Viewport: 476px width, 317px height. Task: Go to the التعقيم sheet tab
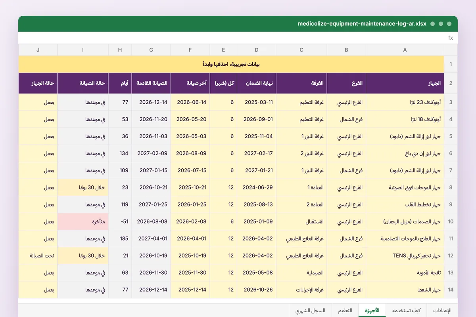coord(345,311)
